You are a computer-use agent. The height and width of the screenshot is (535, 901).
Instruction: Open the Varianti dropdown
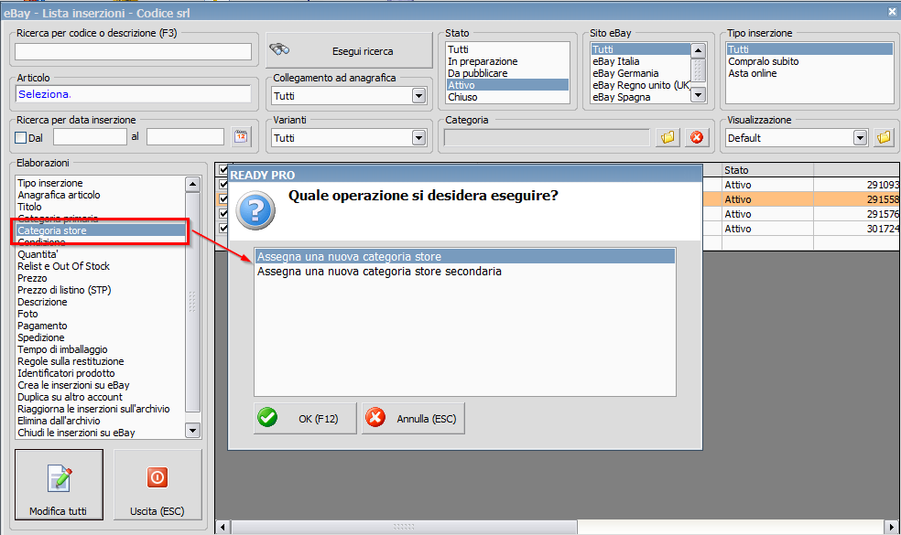pyautogui.click(x=418, y=138)
